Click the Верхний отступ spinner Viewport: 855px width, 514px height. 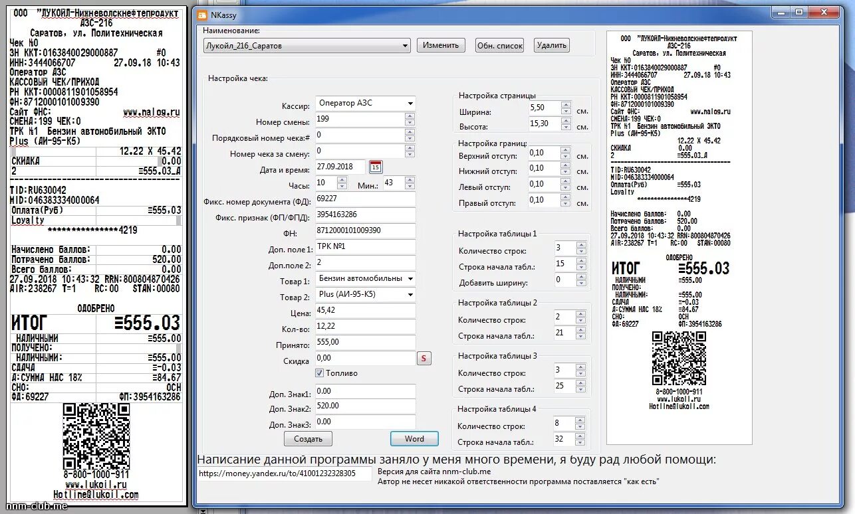tap(566, 153)
